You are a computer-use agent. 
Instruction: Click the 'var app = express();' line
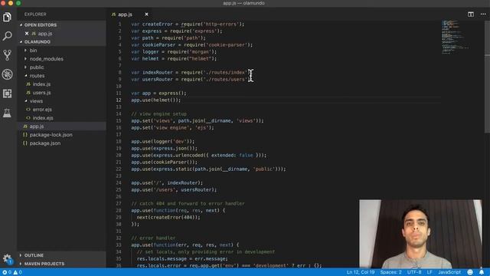pos(158,94)
